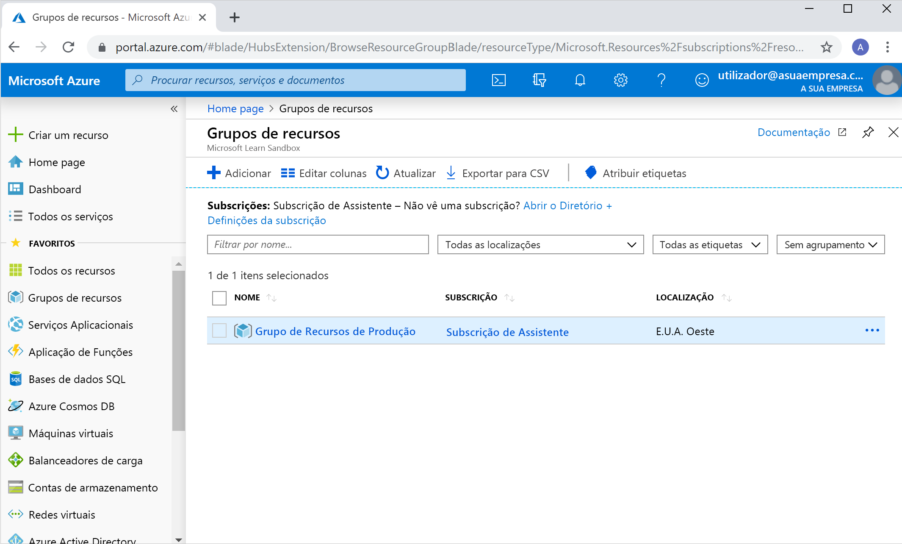902x544 pixels.
Task: Click the Redes virtuais icon
Action: click(16, 514)
